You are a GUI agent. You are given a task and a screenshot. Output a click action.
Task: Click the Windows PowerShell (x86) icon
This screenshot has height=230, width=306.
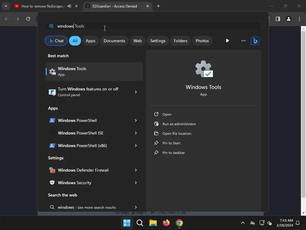52,146
